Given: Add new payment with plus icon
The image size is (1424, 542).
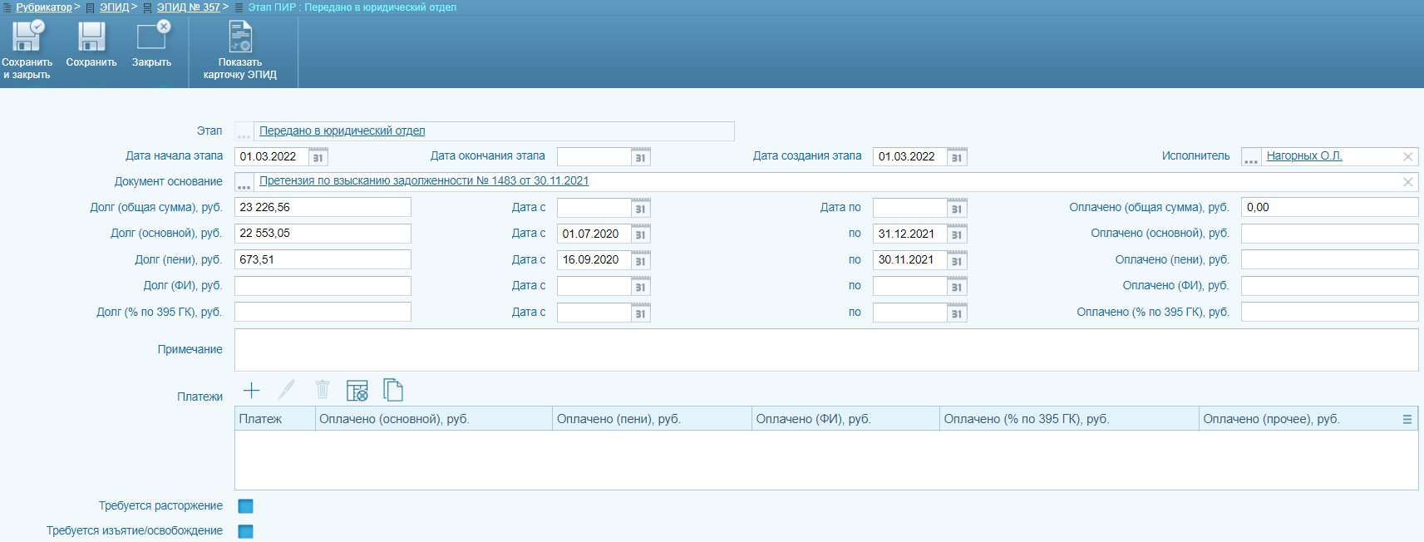Looking at the screenshot, I should [x=251, y=390].
